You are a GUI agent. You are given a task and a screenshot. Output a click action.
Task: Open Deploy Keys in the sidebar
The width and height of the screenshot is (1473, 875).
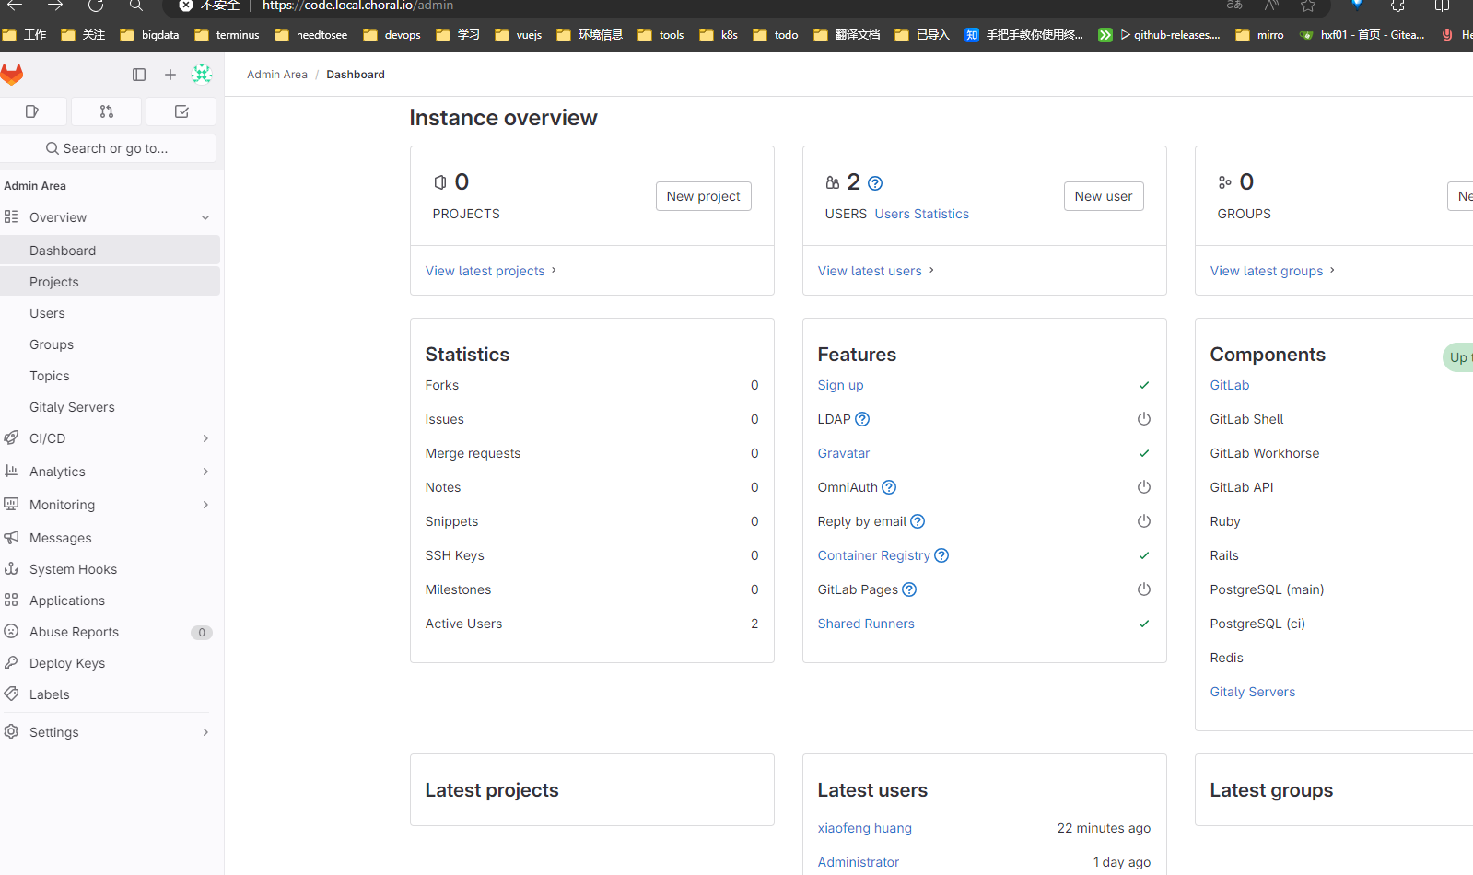pos(110,663)
